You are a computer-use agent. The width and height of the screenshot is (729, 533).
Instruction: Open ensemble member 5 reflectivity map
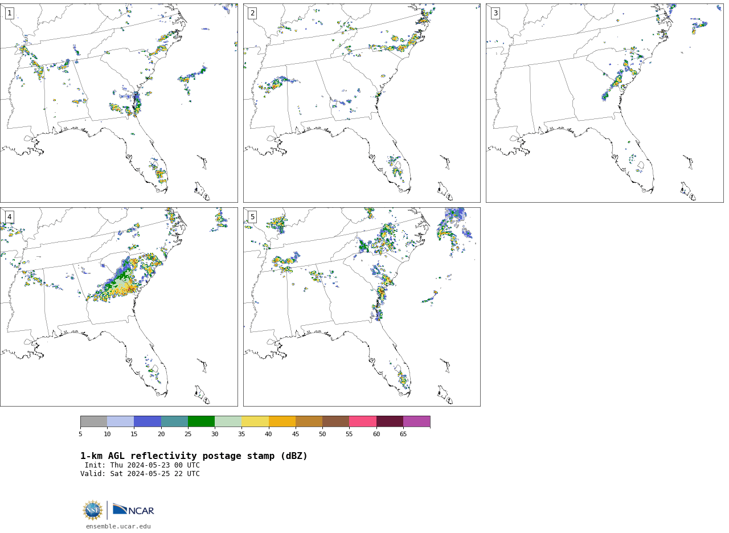point(362,307)
